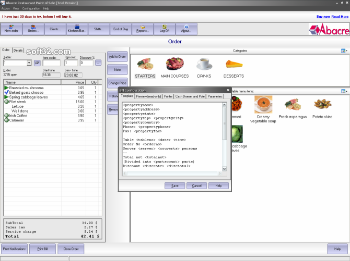Open Kitchen/Bar toolbar button
Image resolution: width=350 pixels, height=261 pixels.
tap(77, 29)
